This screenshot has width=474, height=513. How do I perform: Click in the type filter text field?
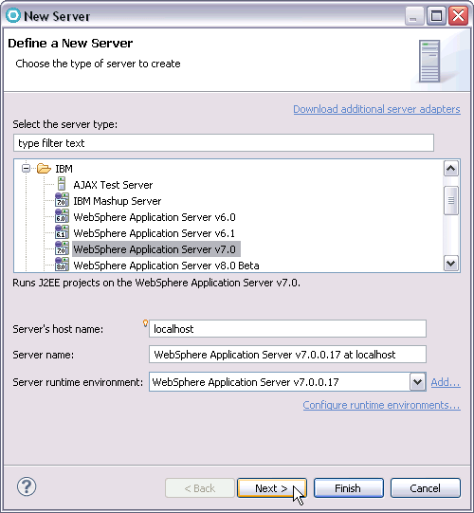point(224,143)
